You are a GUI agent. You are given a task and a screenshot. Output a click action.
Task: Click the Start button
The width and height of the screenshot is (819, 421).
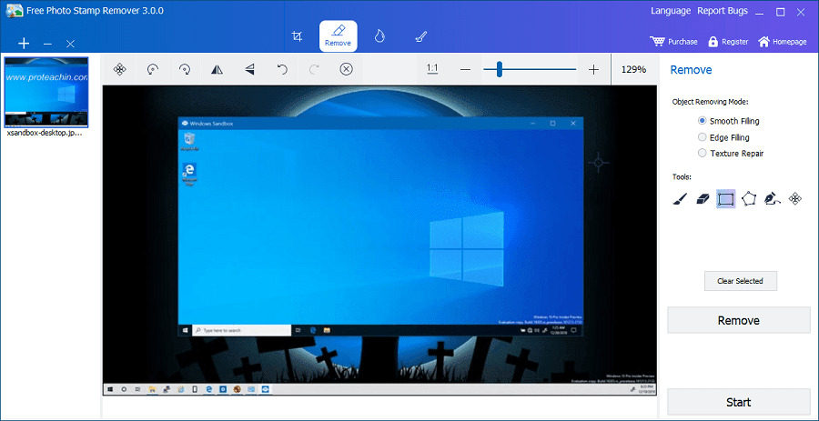tap(739, 402)
